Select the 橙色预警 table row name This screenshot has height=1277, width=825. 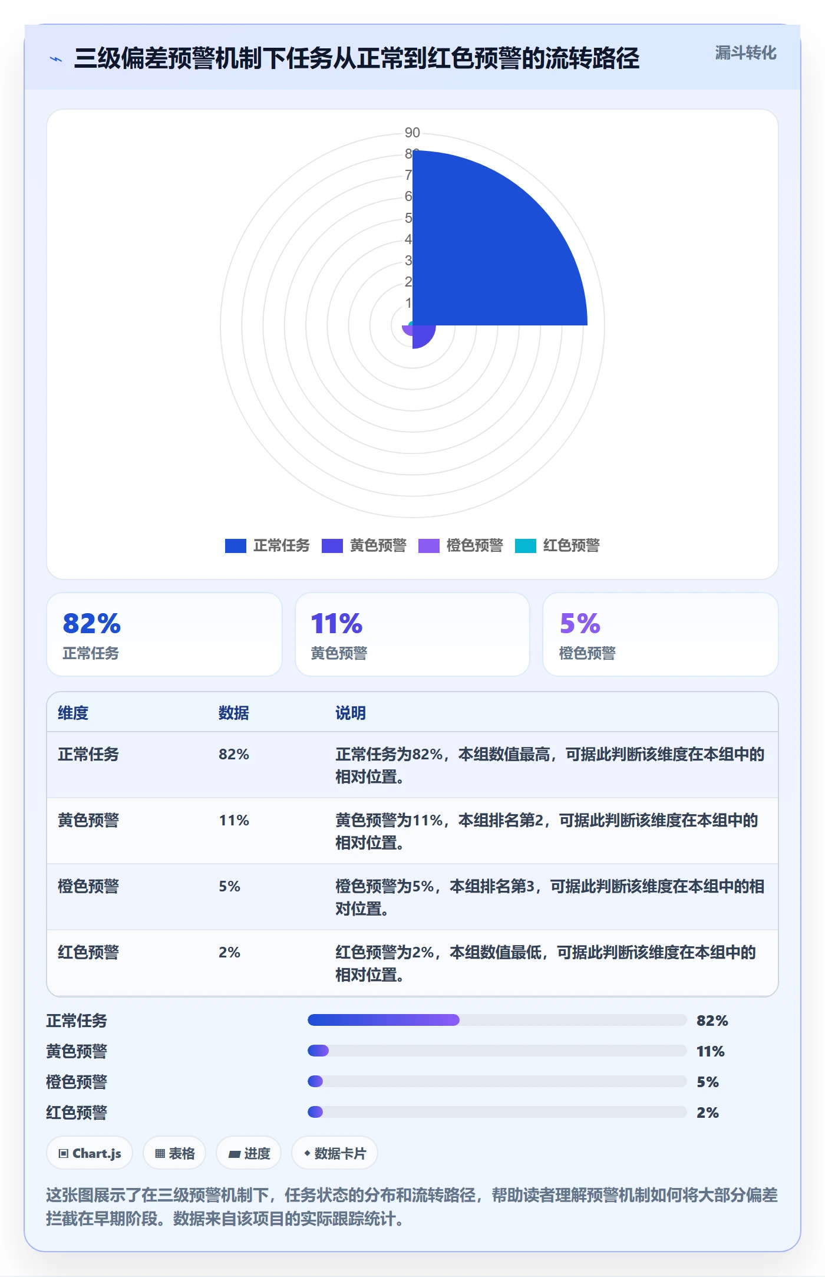(88, 886)
